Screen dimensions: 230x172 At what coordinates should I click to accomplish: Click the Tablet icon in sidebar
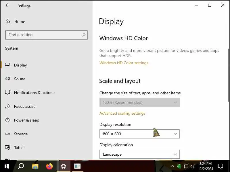[x=7, y=147]
